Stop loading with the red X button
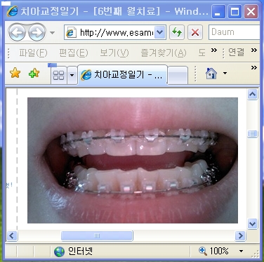This screenshot has height=262, width=264. click(x=195, y=32)
